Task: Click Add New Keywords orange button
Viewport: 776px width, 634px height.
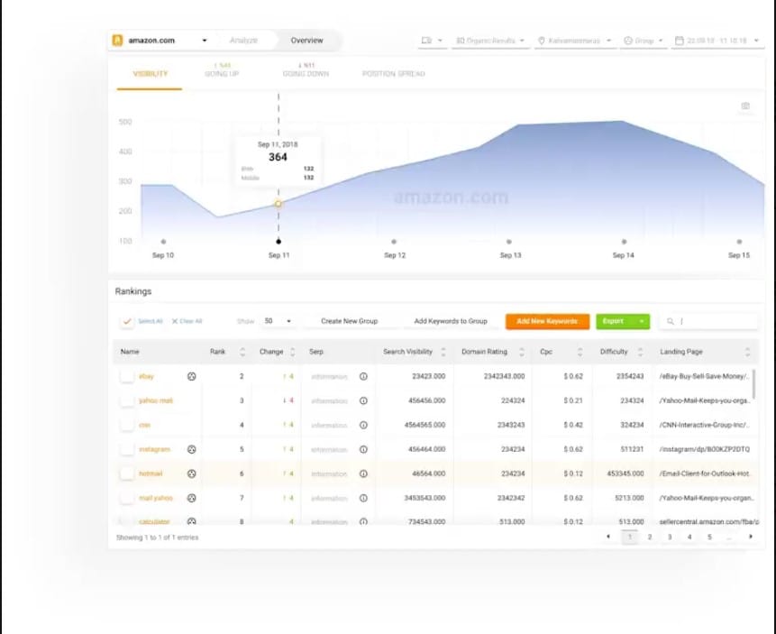Action: click(x=547, y=321)
